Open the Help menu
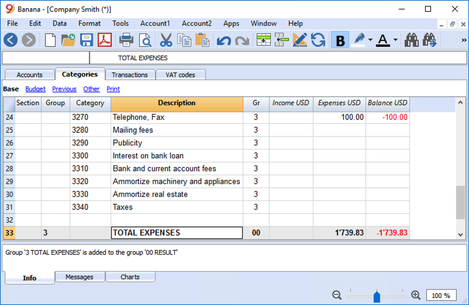 point(295,23)
